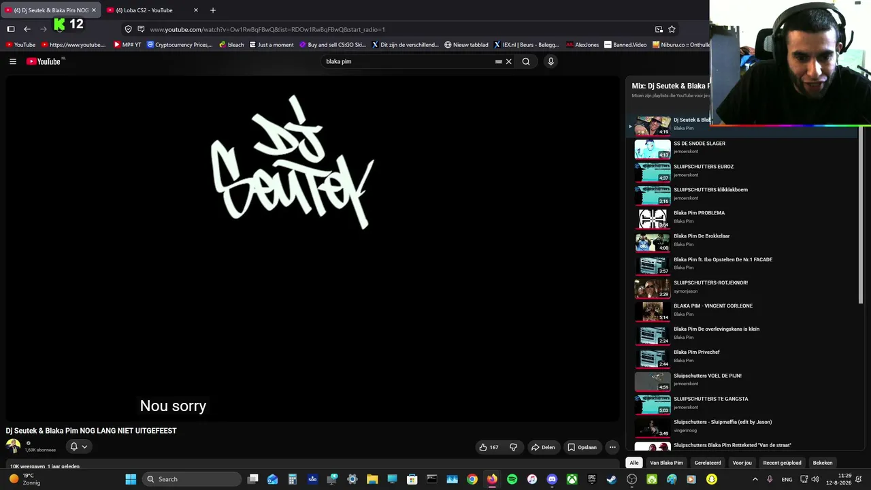Open the three-dot more actions menu

[612, 447]
